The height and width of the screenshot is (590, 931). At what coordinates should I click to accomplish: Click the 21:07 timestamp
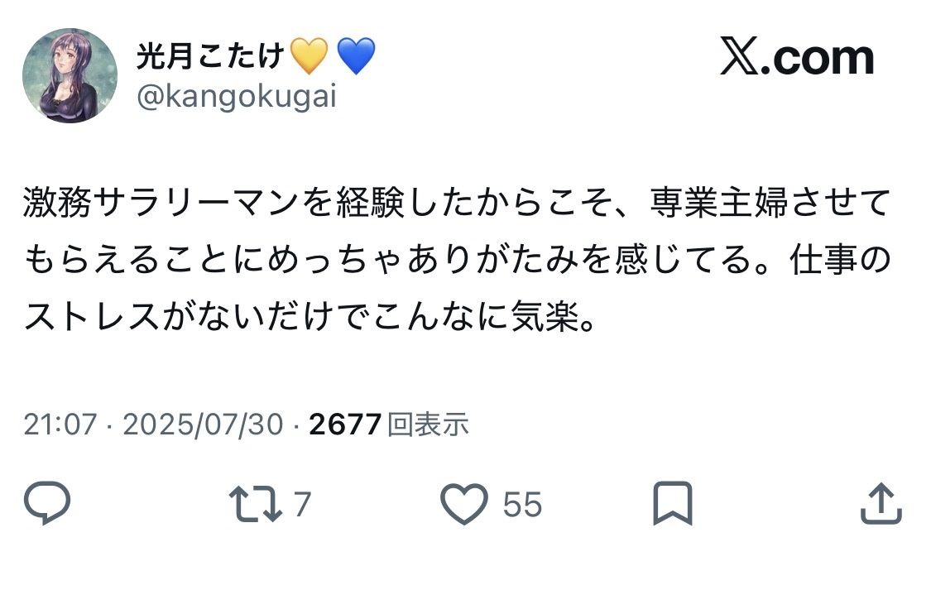click(60, 425)
